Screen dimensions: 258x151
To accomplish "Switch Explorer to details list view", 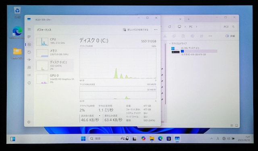I will pyautogui.click(x=232, y=125).
